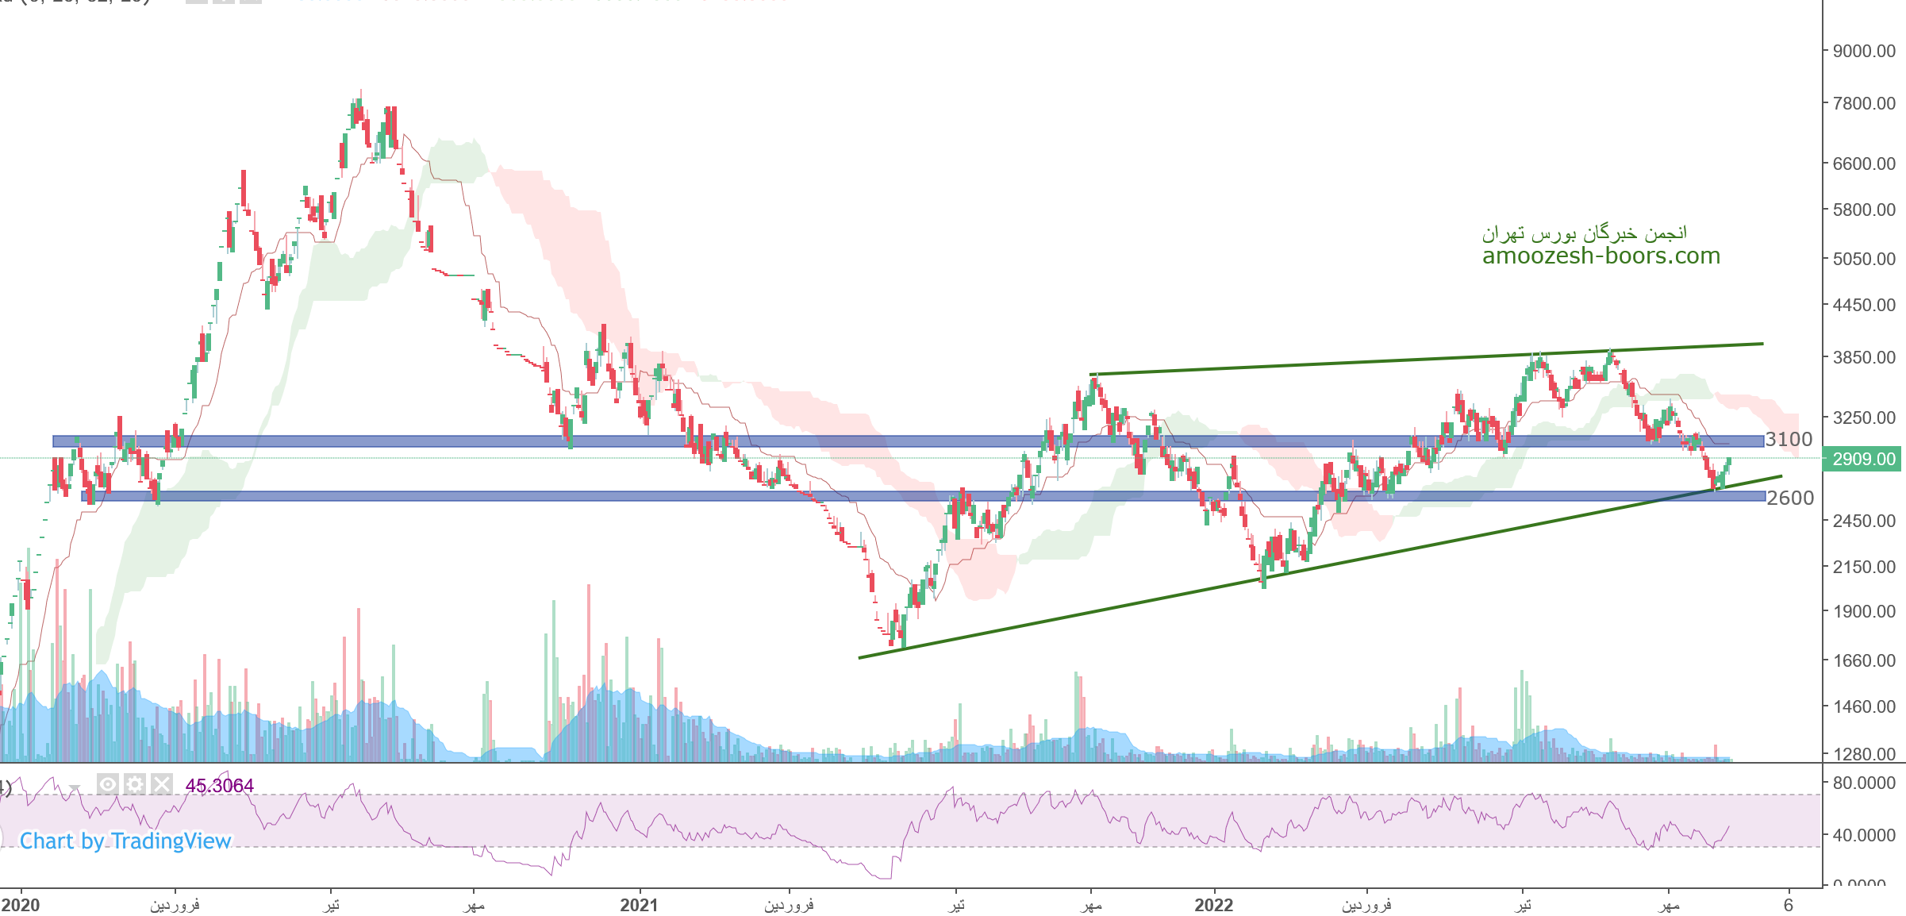Viewport: 1906px width, 916px height.
Task: Expand the RSI legend dropdown arrow
Action: pos(75,787)
